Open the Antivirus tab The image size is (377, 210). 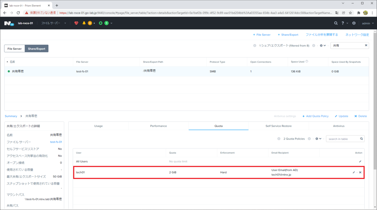coord(339,126)
